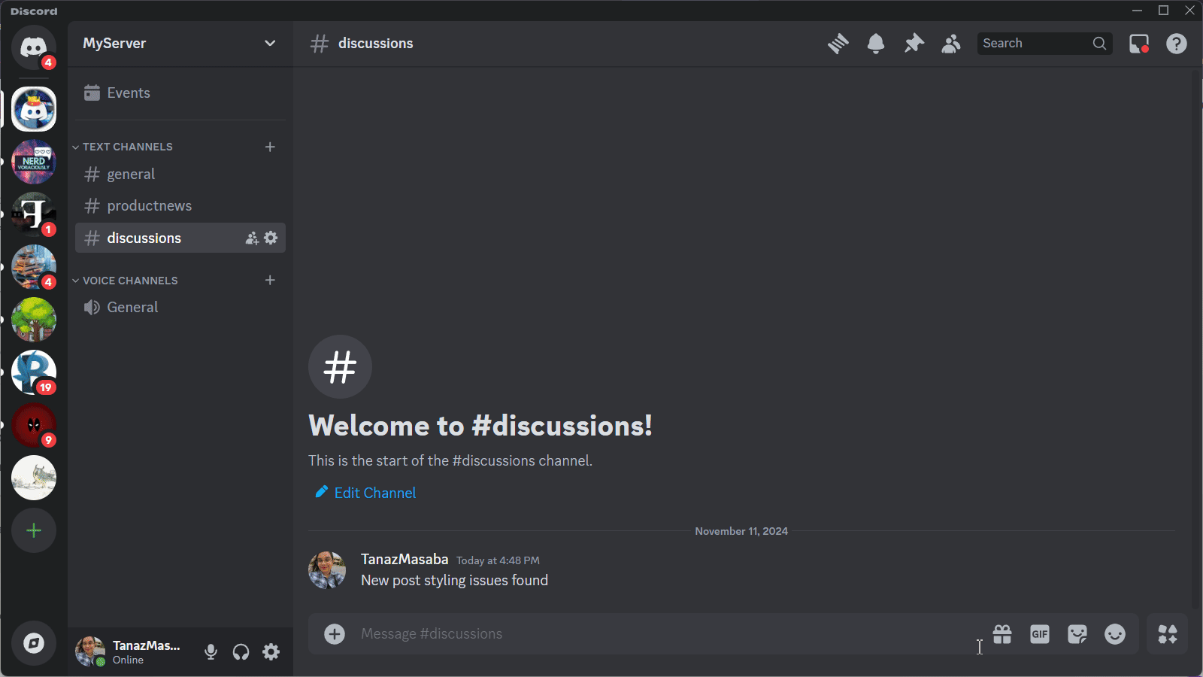
Task: Click the 'November 11, 2024' date divider label
Action: pyautogui.click(x=741, y=531)
